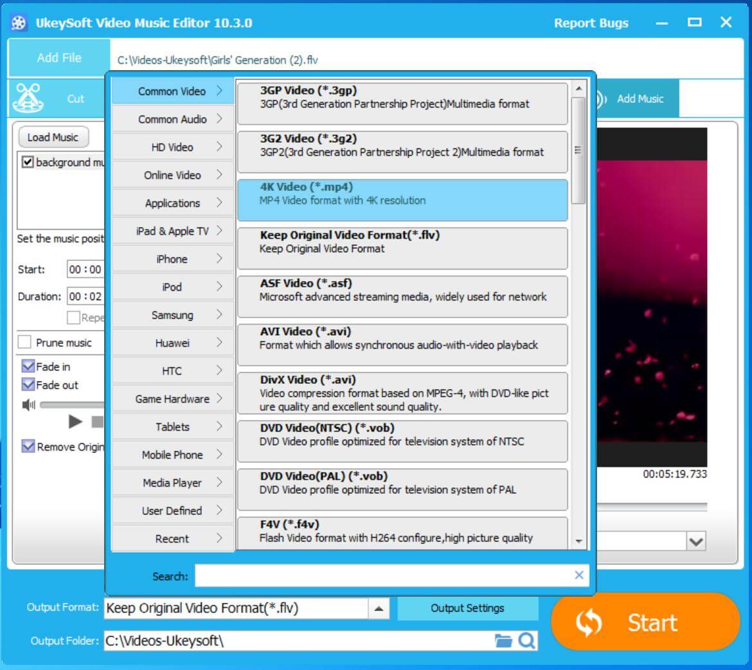Select DVD Video(NTSC) (*.vob) format
The width and height of the screenshot is (752, 670).
click(x=402, y=441)
